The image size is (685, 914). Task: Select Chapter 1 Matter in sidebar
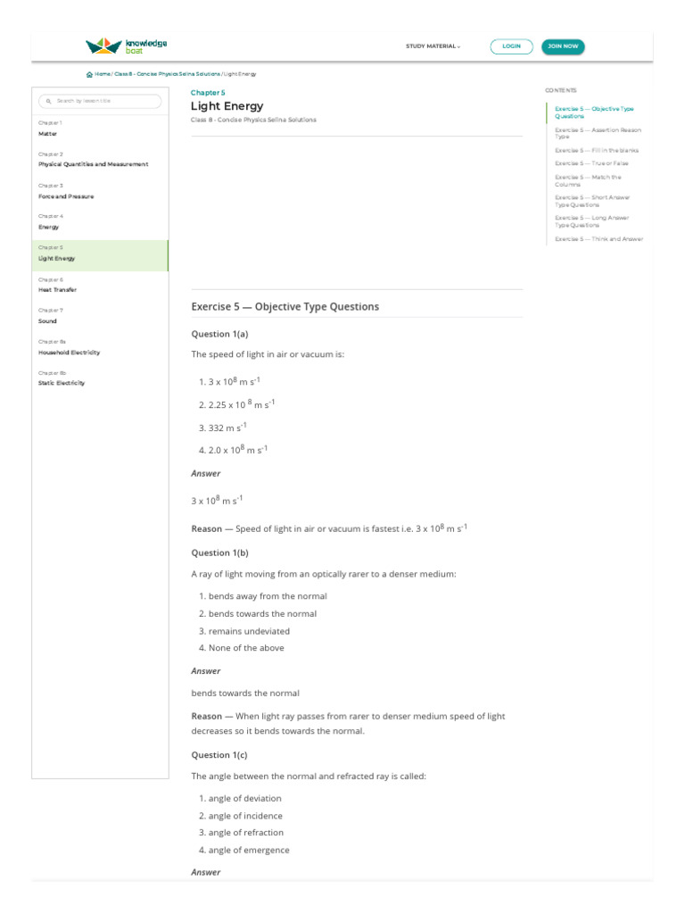click(x=48, y=133)
